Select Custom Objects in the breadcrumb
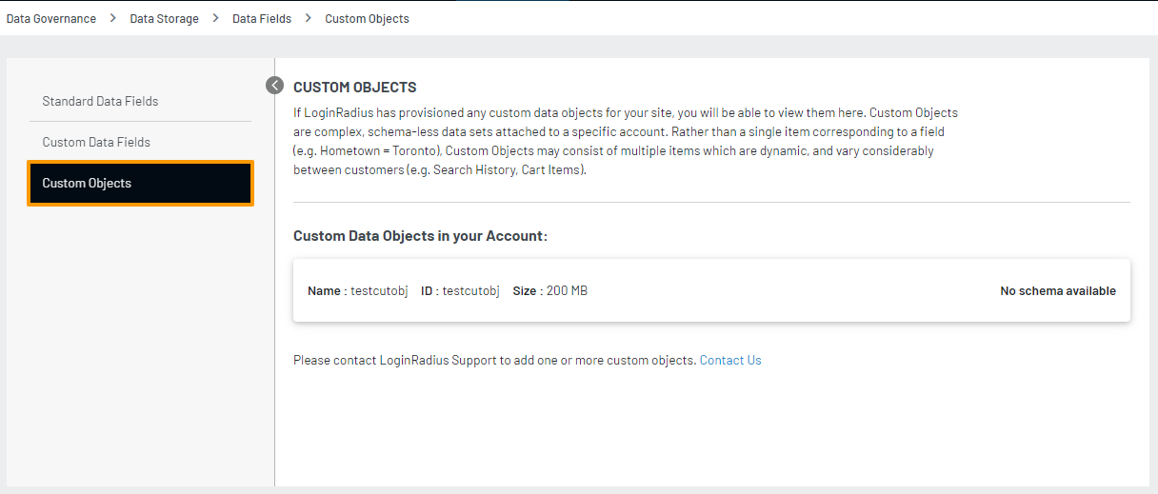This screenshot has height=494, width=1158. 367,19
